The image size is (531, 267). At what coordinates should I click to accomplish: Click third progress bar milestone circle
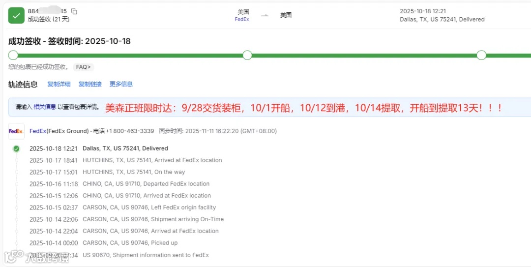tap(481, 55)
